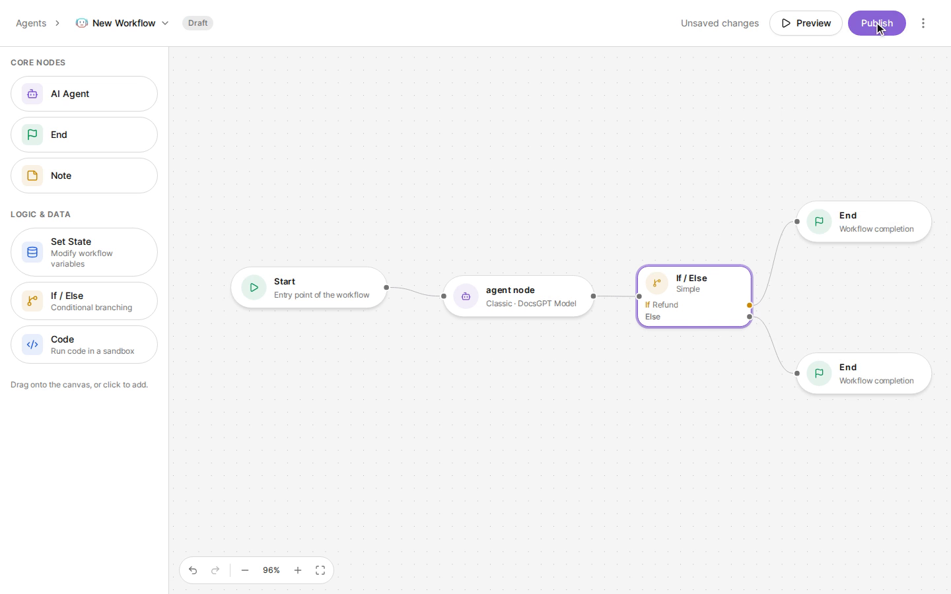The width and height of the screenshot is (951, 594).
Task: Click the Set State database icon
Action: tap(32, 252)
